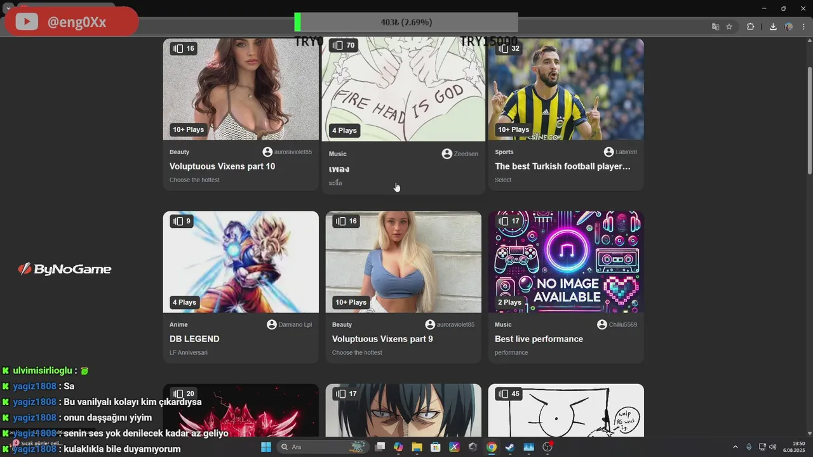
Task: Open Steam from the taskbar
Action: coord(510,447)
